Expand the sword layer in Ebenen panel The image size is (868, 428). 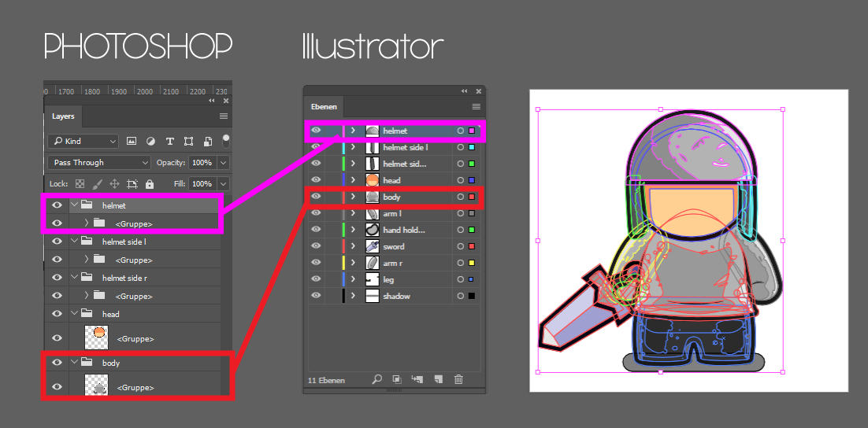(353, 246)
